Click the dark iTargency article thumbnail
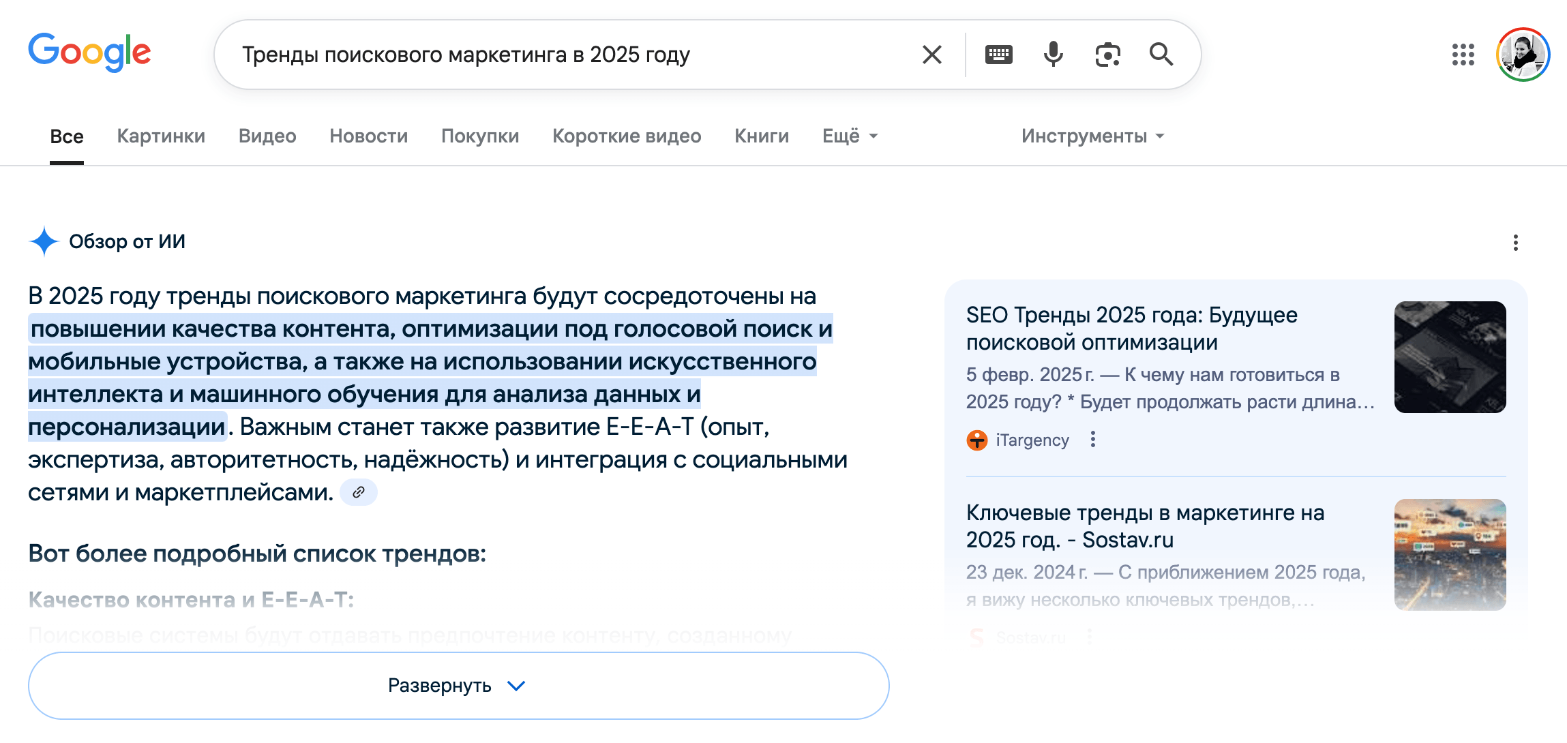Screen dimensions: 1567x743 pyautogui.click(x=1450, y=357)
